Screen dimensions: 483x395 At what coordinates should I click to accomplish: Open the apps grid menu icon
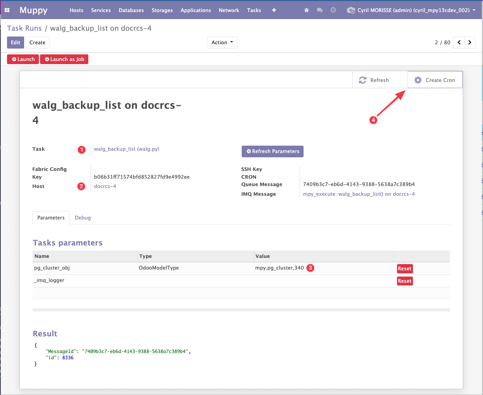(x=7, y=10)
